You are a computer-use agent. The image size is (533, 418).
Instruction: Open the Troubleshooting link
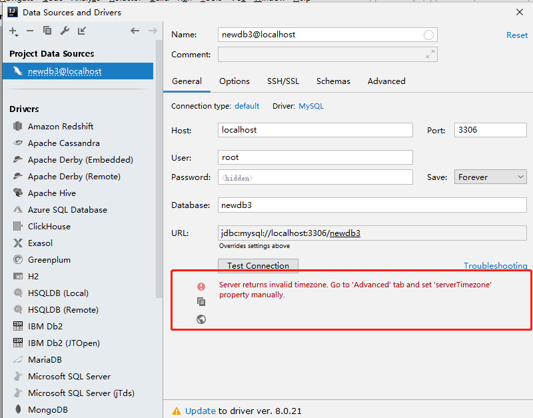496,265
